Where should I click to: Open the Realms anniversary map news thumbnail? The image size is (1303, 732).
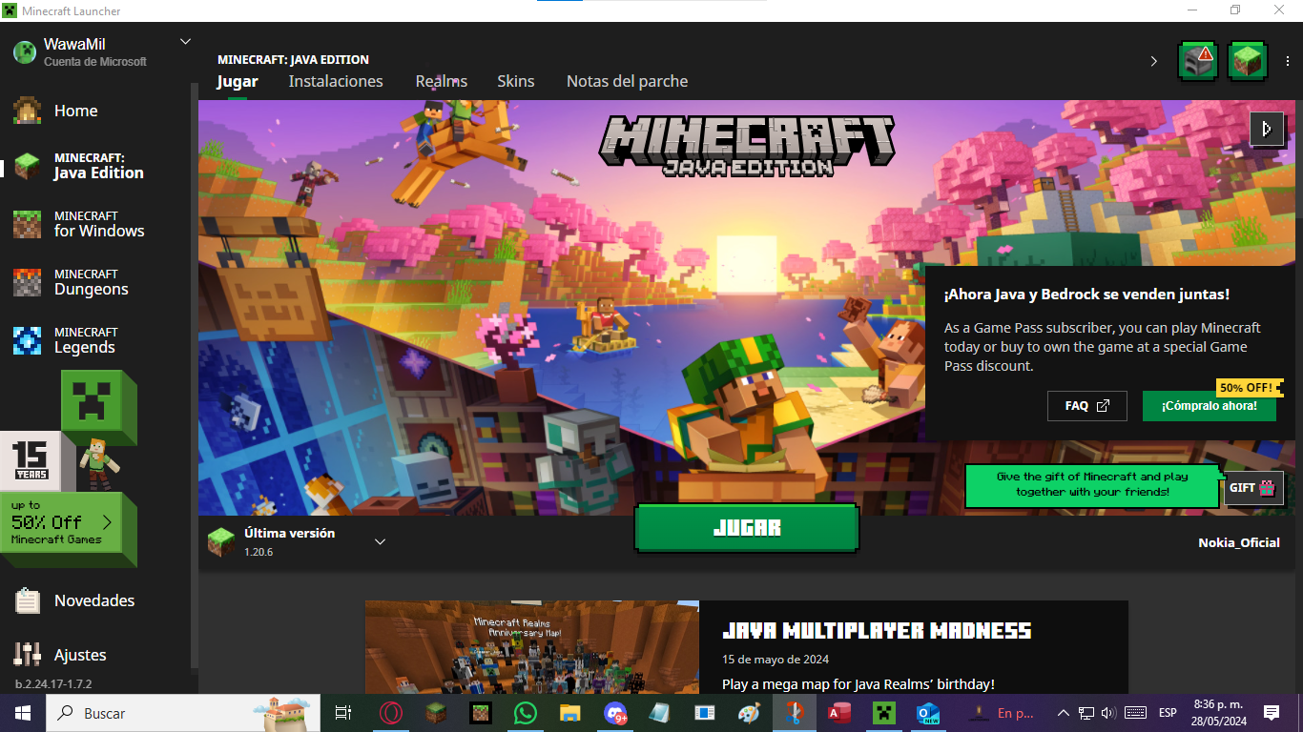click(532, 647)
